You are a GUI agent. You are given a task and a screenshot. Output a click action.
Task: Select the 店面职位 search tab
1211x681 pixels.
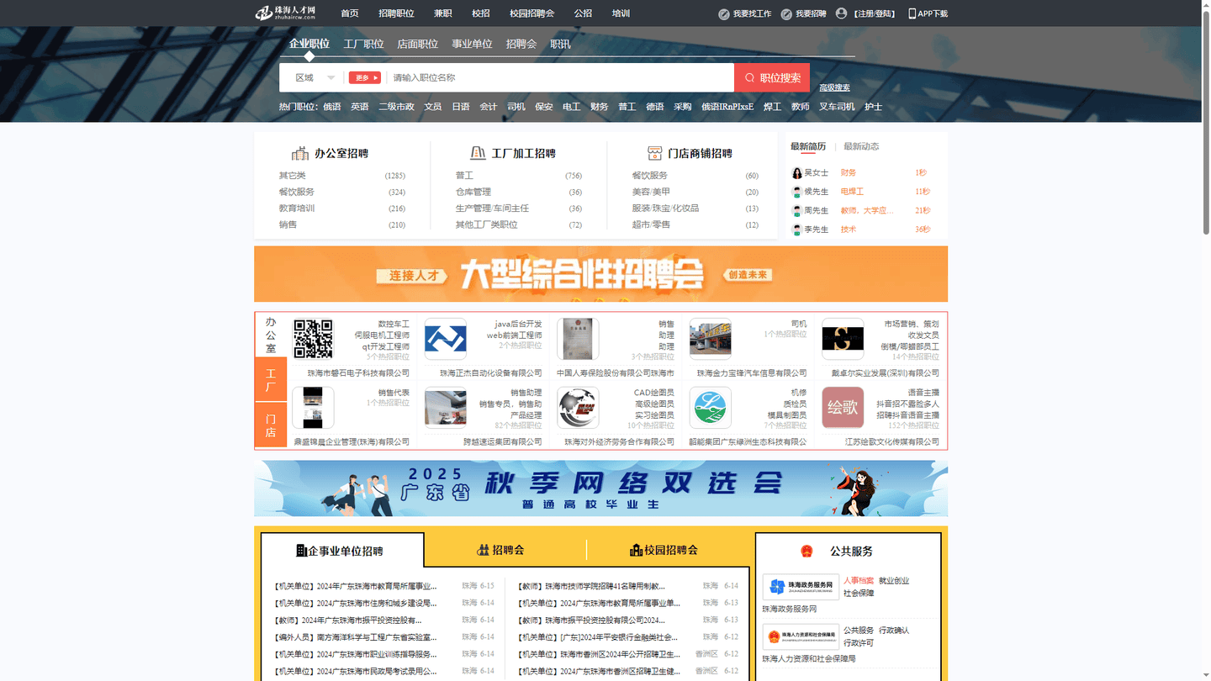tap(418, 44)
